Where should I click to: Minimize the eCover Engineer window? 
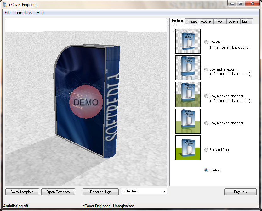(232, 3)
